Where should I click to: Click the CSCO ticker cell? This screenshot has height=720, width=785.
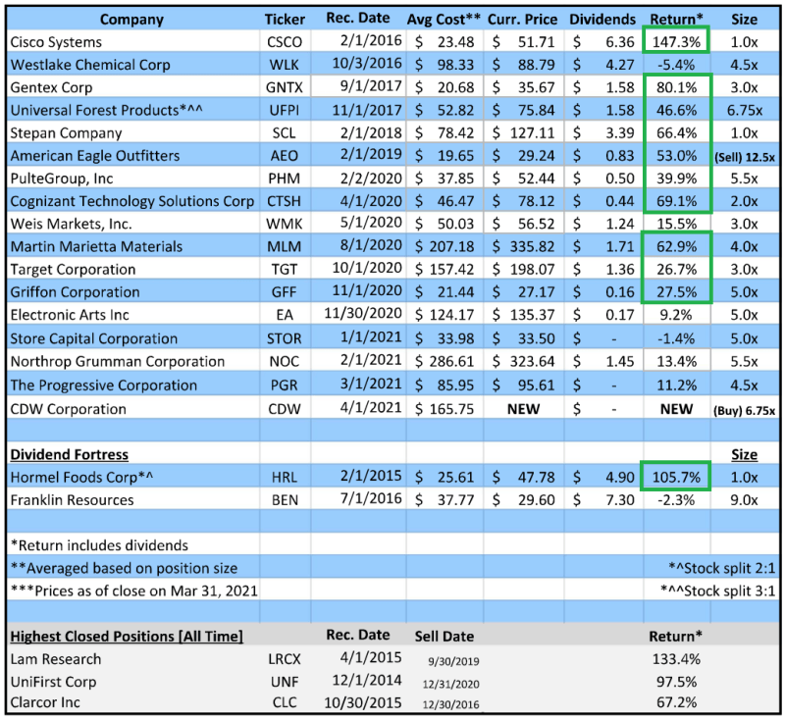pos(285,42)
